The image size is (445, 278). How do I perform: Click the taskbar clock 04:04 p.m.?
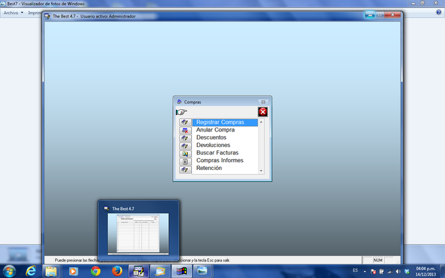point(425,271)
